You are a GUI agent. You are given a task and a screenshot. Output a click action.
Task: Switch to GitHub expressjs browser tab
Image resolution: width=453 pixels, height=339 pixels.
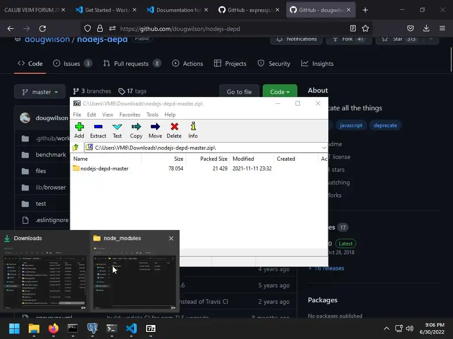[249, 10]
